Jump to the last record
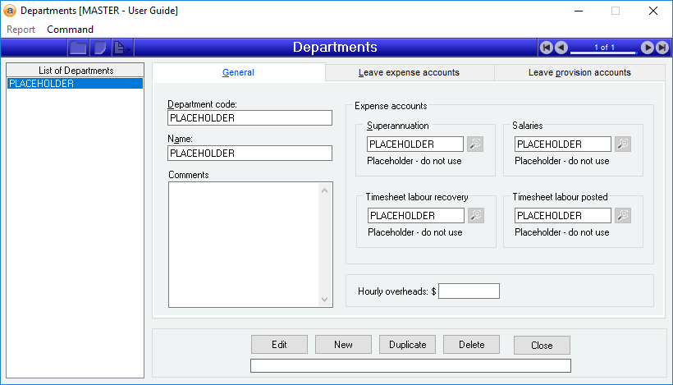 662,48
